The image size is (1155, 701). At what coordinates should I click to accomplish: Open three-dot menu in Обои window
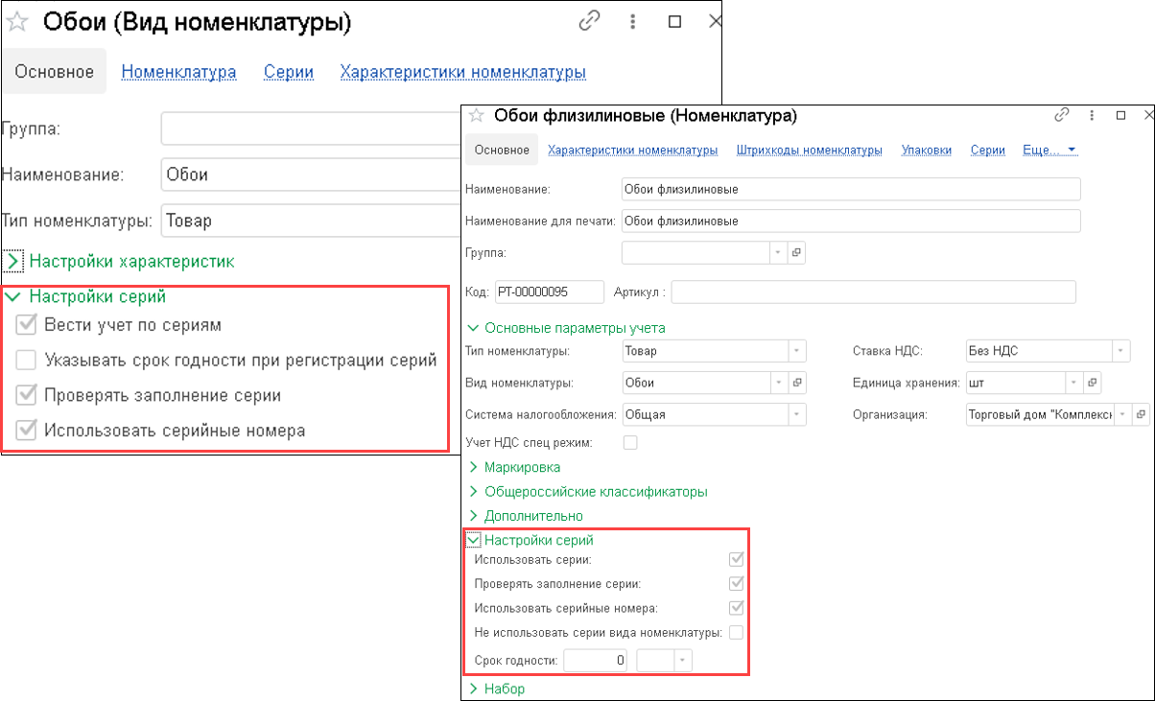coord(633,21)
